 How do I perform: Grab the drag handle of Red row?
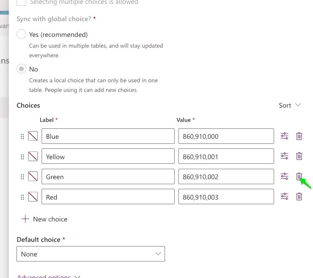click(22, 197)
